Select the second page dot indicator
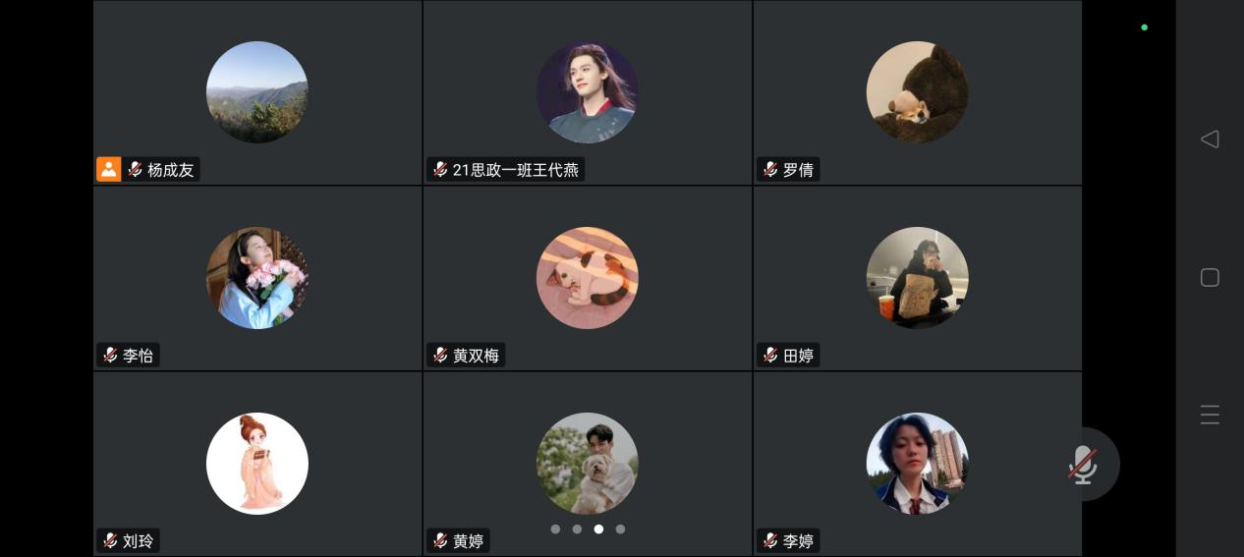The height and width of the screenshot is (557, 1244). [x=577, y=529]
